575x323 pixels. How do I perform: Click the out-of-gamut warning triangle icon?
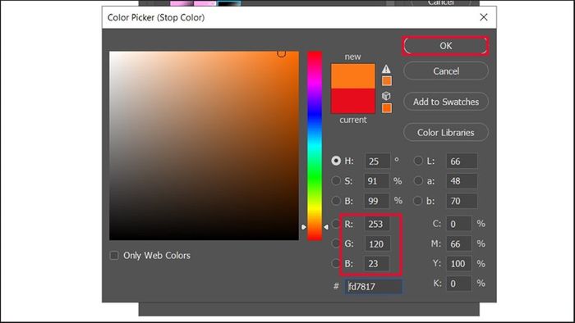tap(386, 69)
